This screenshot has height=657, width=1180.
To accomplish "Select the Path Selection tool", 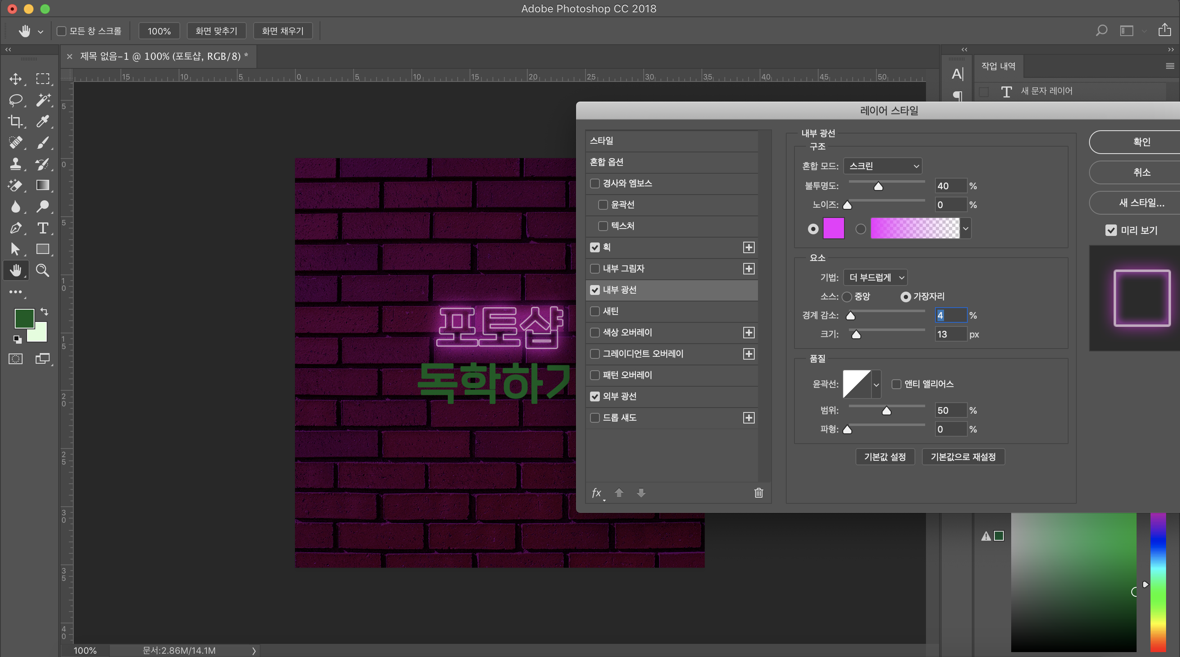I will pyautogui.click(x=16, y=249).
